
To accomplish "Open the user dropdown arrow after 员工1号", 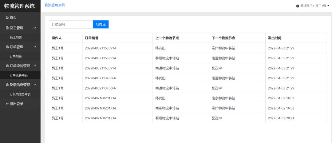I will [328, 6].
